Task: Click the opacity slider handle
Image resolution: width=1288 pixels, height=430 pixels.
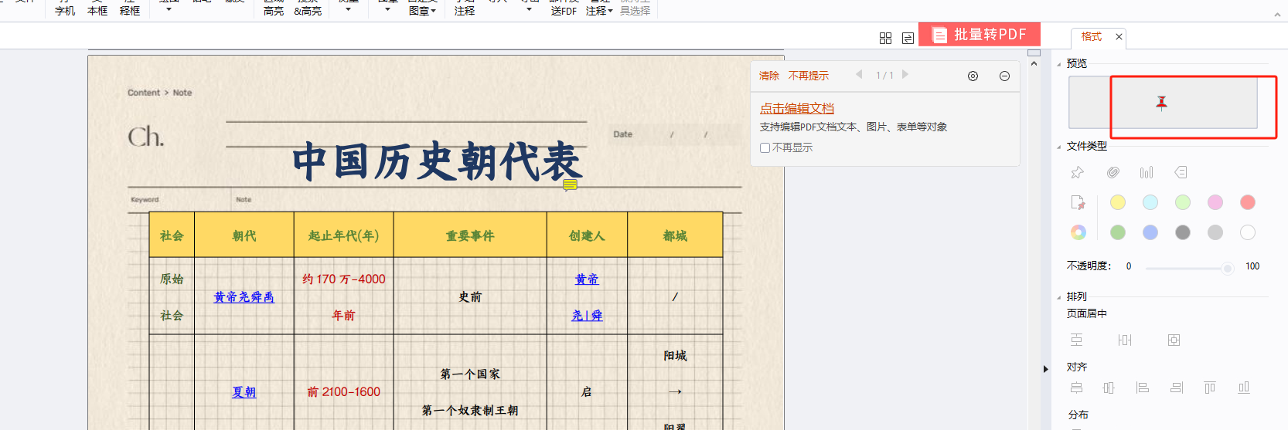Action: 1227,268
